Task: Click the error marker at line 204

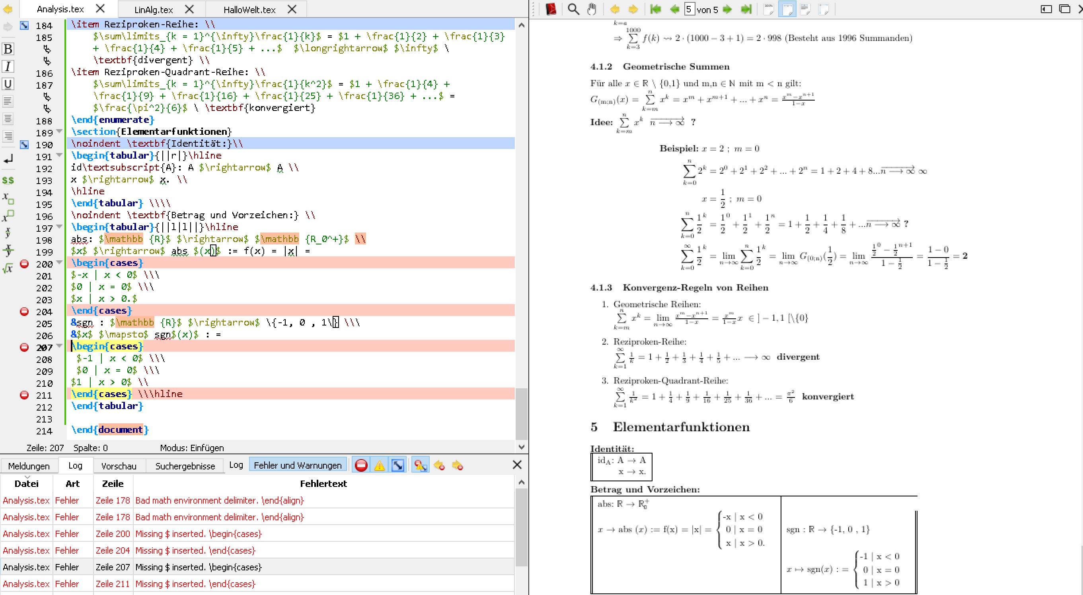Action: (x=24, y=312)
